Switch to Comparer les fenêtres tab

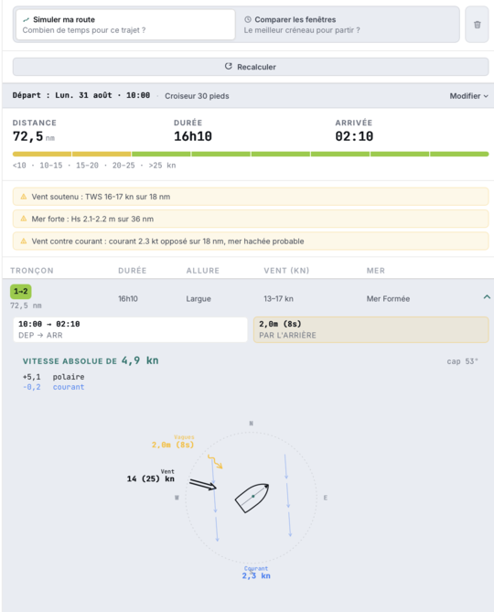[348, 25]
